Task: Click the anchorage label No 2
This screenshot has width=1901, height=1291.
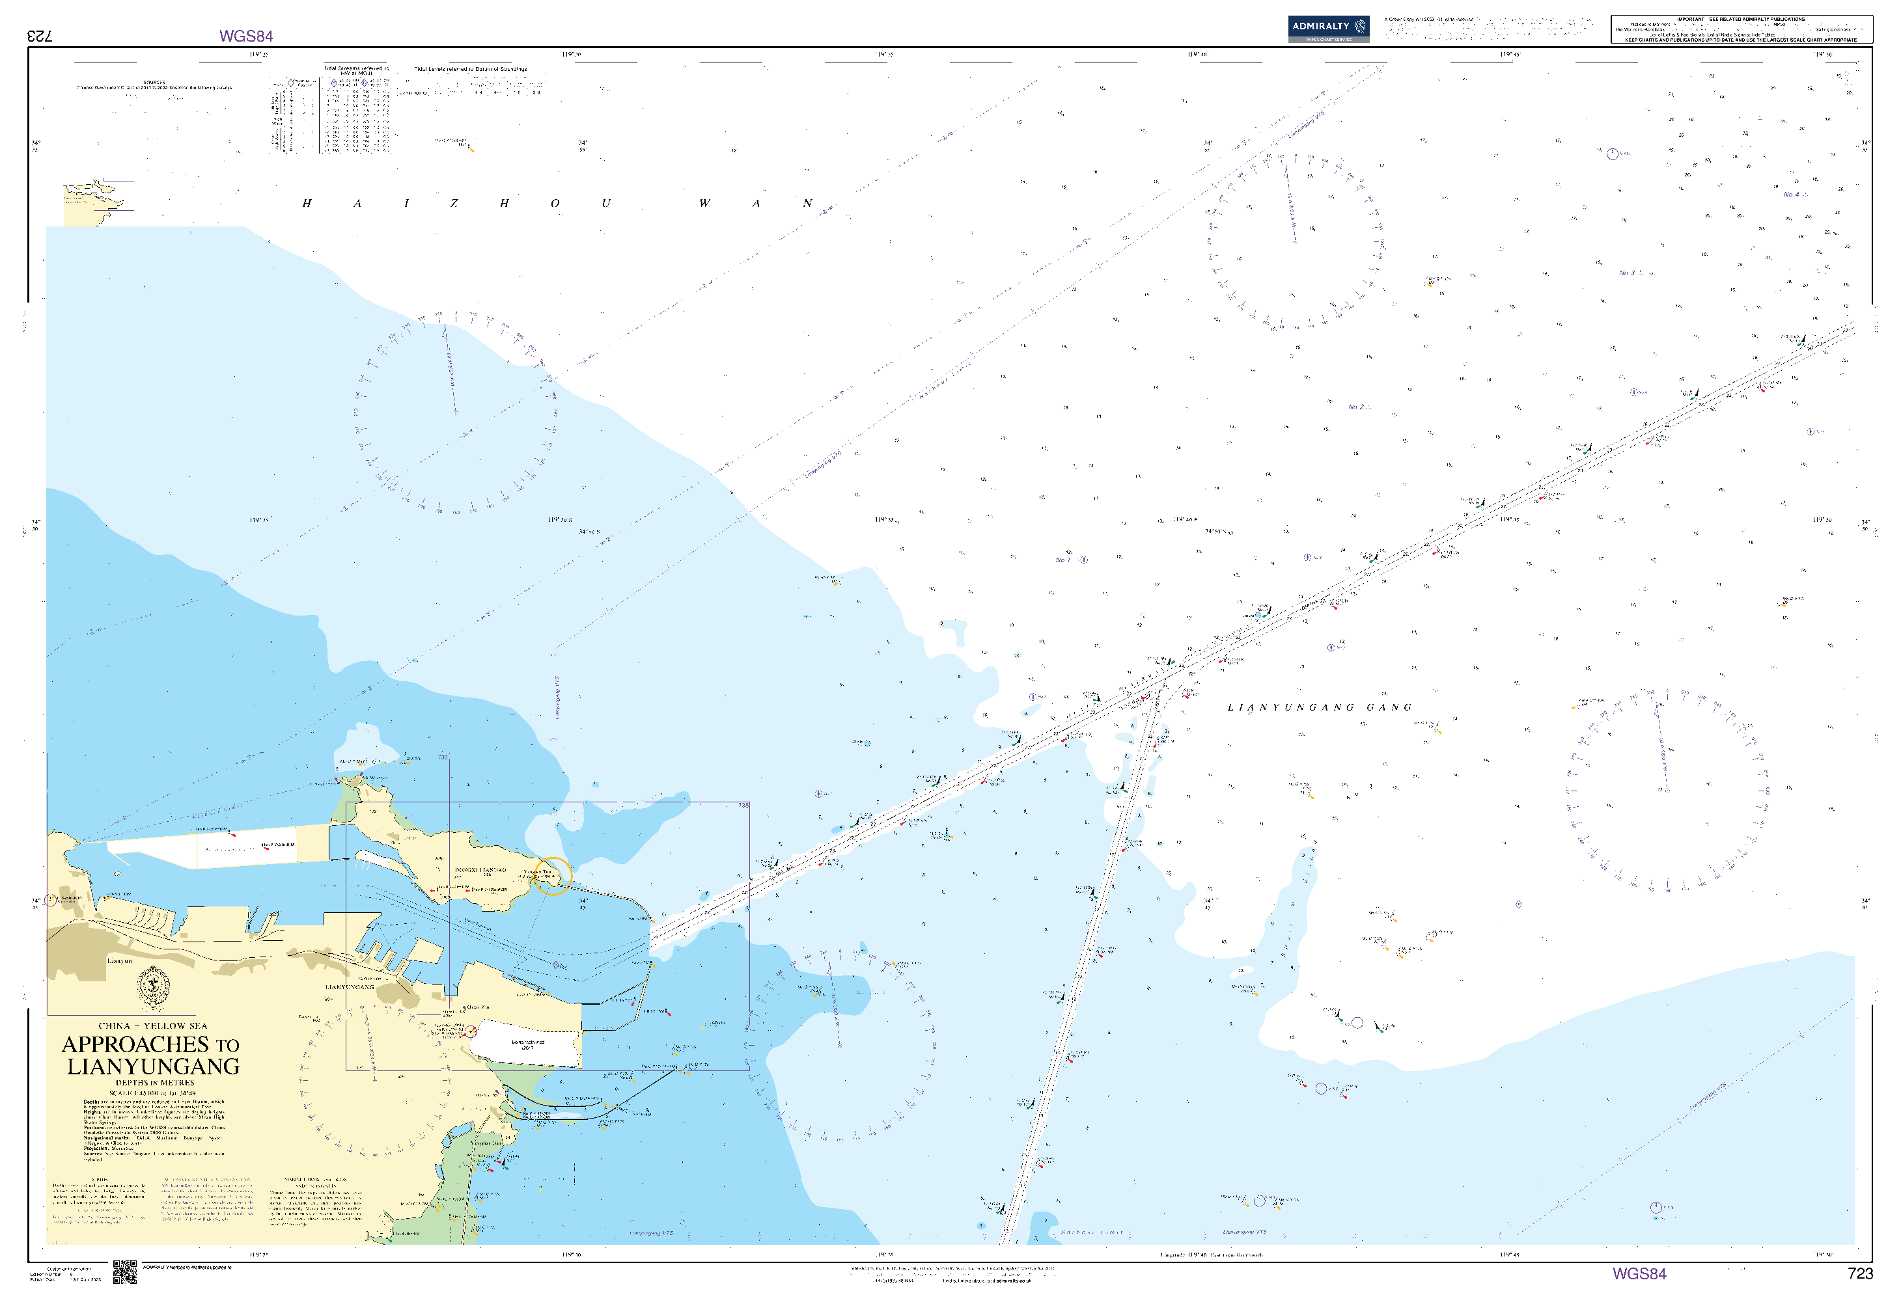Action: (1355, 406)
